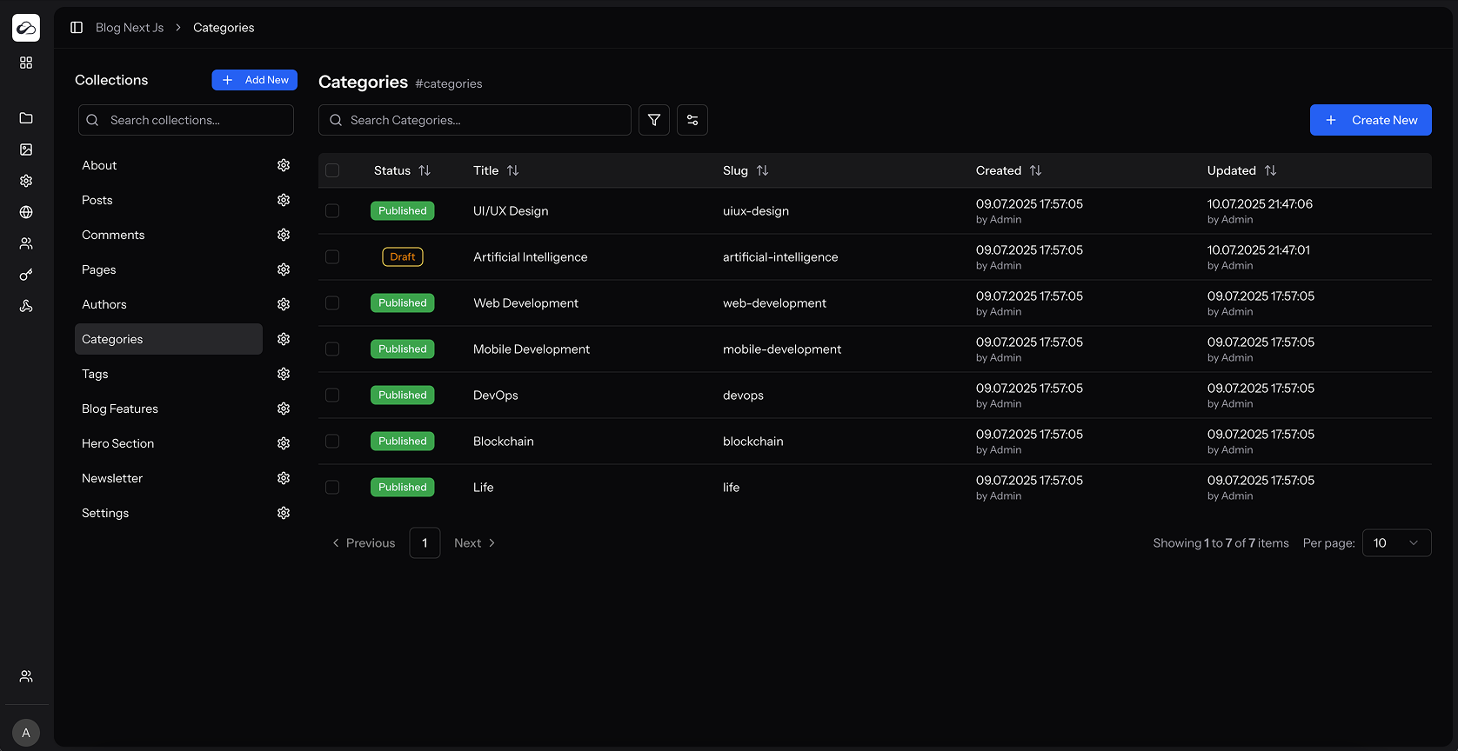This screenshot has height=751, width=1458.
Task: Sort the table by the Slug column
Action: 746,170
